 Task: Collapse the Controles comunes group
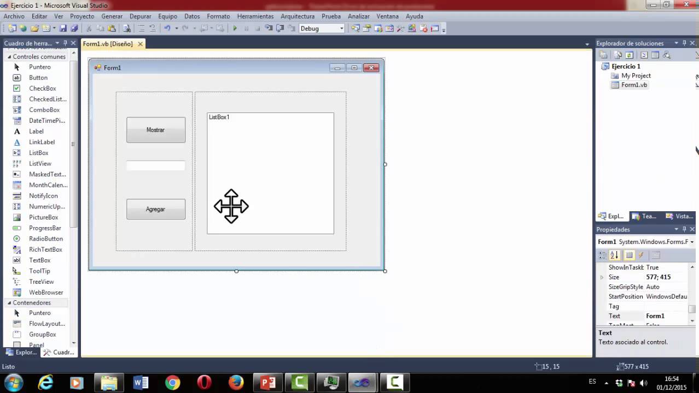tap(9, 57)
